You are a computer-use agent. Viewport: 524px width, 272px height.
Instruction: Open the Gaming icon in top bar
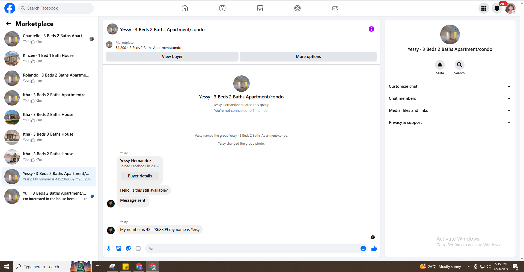tap(335, 8)
